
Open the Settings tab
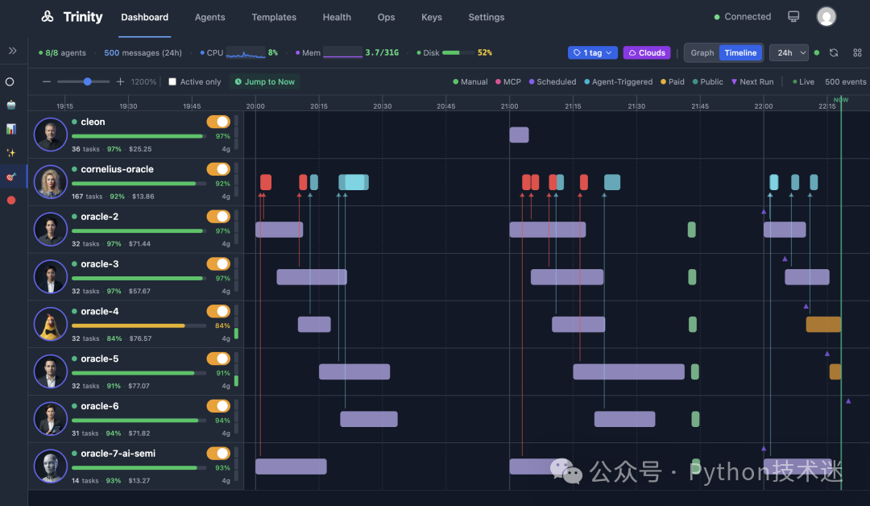(x=486, y=17)
